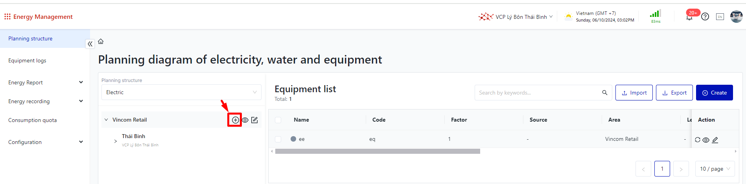Tick the checkbox for the ee row

coord(278,139)
